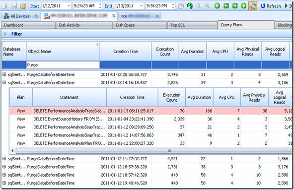Screen dimensions: 294x190
Task: Select the DELETE EventSourceHistory statement cell
Action: click(70, 119)
